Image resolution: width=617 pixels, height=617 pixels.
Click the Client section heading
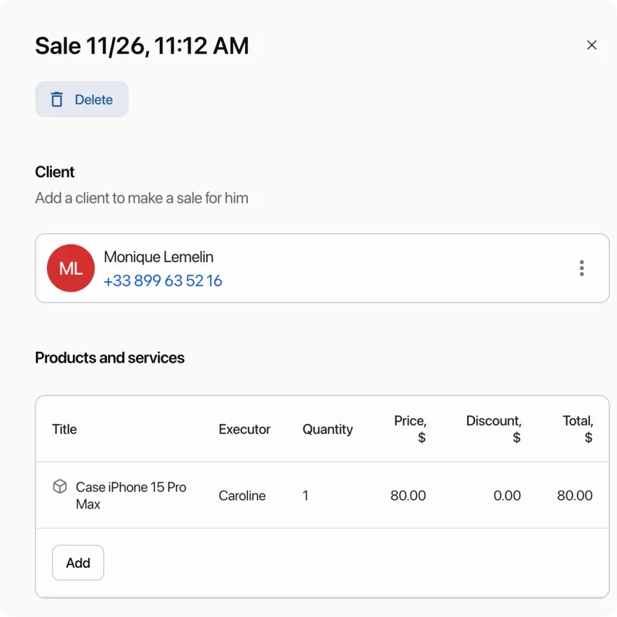point(54,172)
